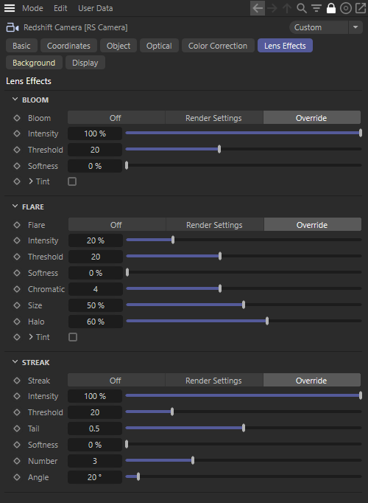Set Bloom mode to Off
The height and width of the screenshot is (503, 368).
point(116,118)
